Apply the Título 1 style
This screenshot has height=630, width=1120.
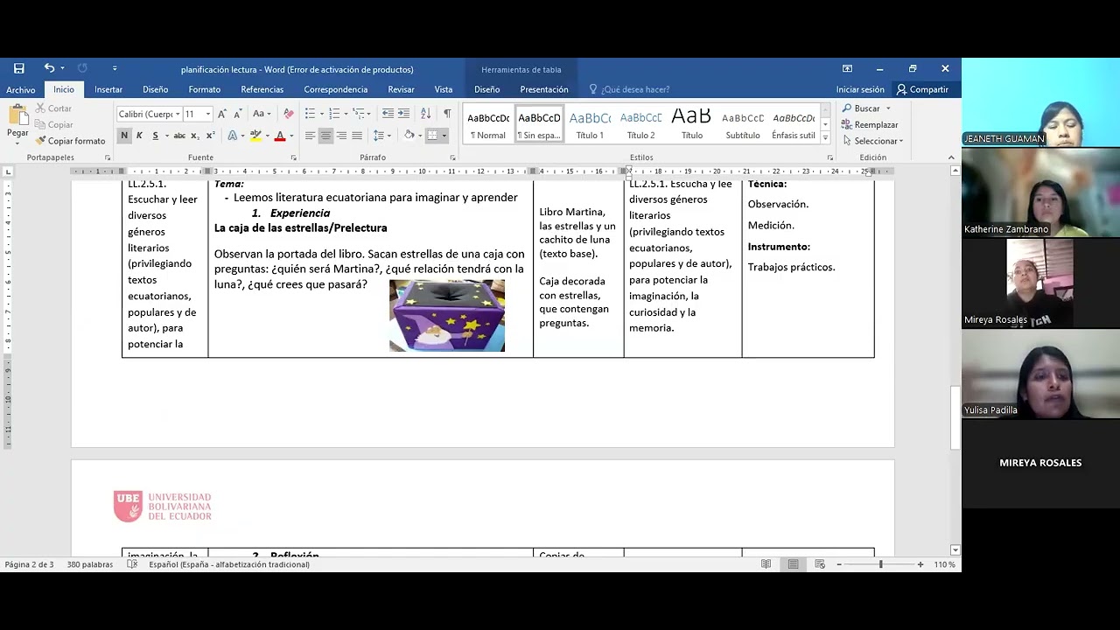pyautogui.click(x=590, y=125)
